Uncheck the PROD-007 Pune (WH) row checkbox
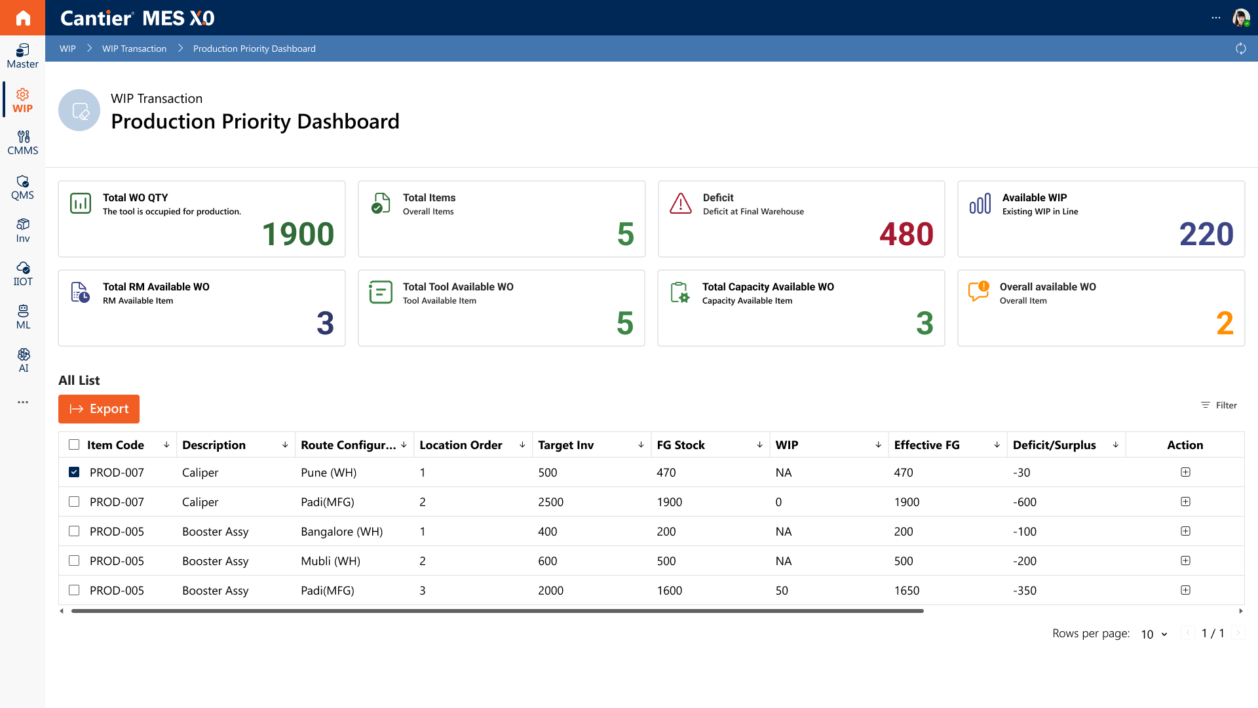This screenshot has height=708, width=1258. [x=74, y=472]
